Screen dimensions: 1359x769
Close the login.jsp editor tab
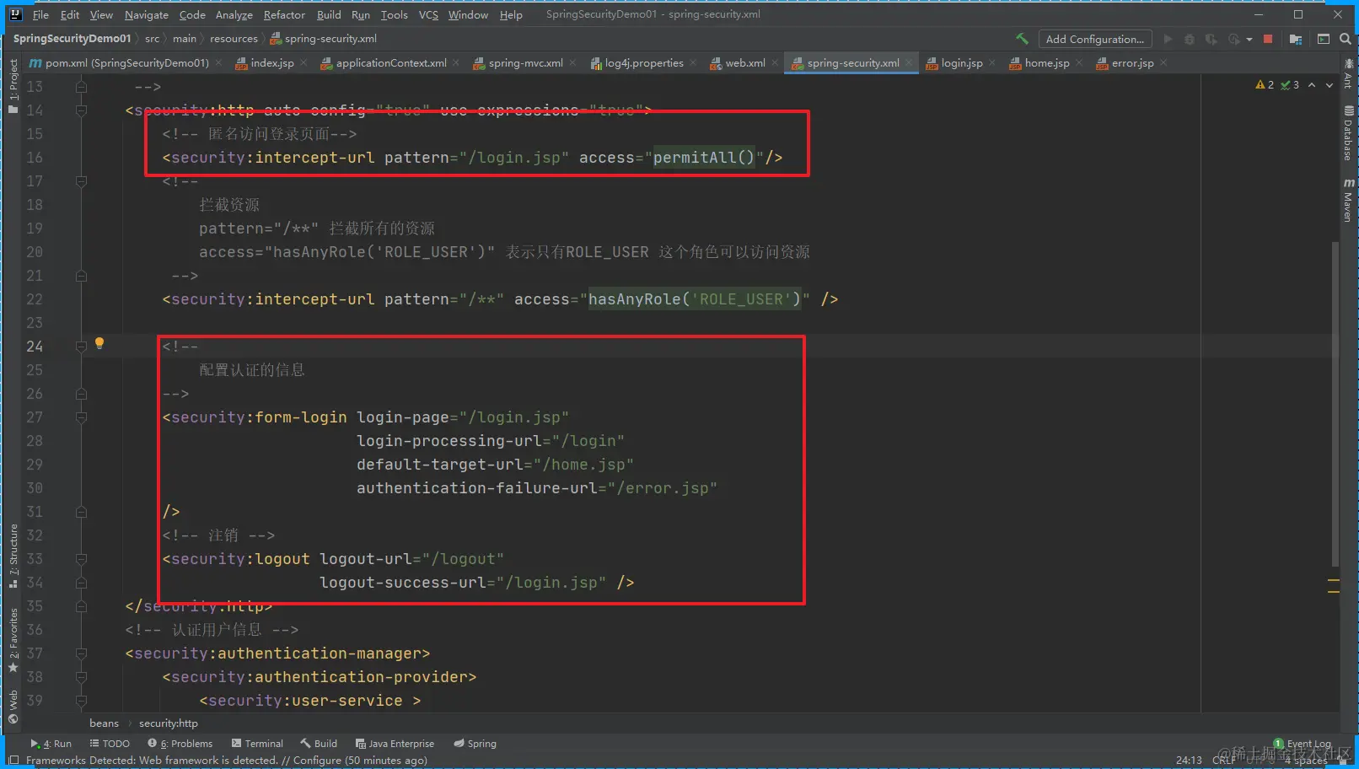click(992, 63)
